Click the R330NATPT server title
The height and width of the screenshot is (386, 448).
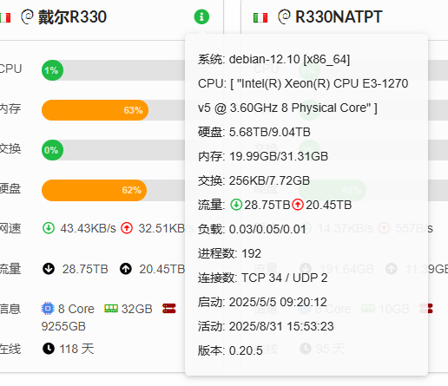339,16
